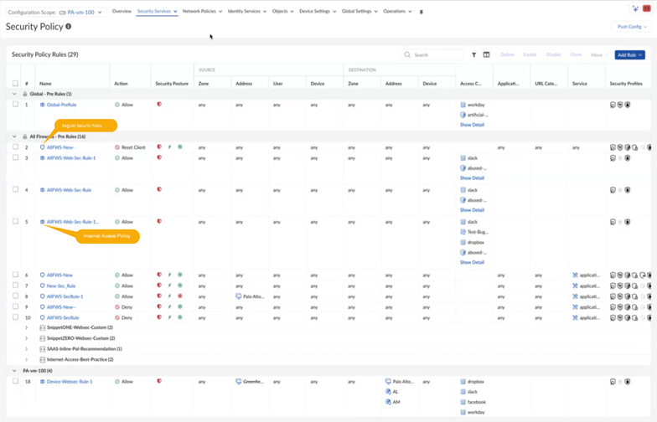Screen dimensions: 657x422
Task: Click the AI assistant sparkle icon at top right
Action: 635,8
